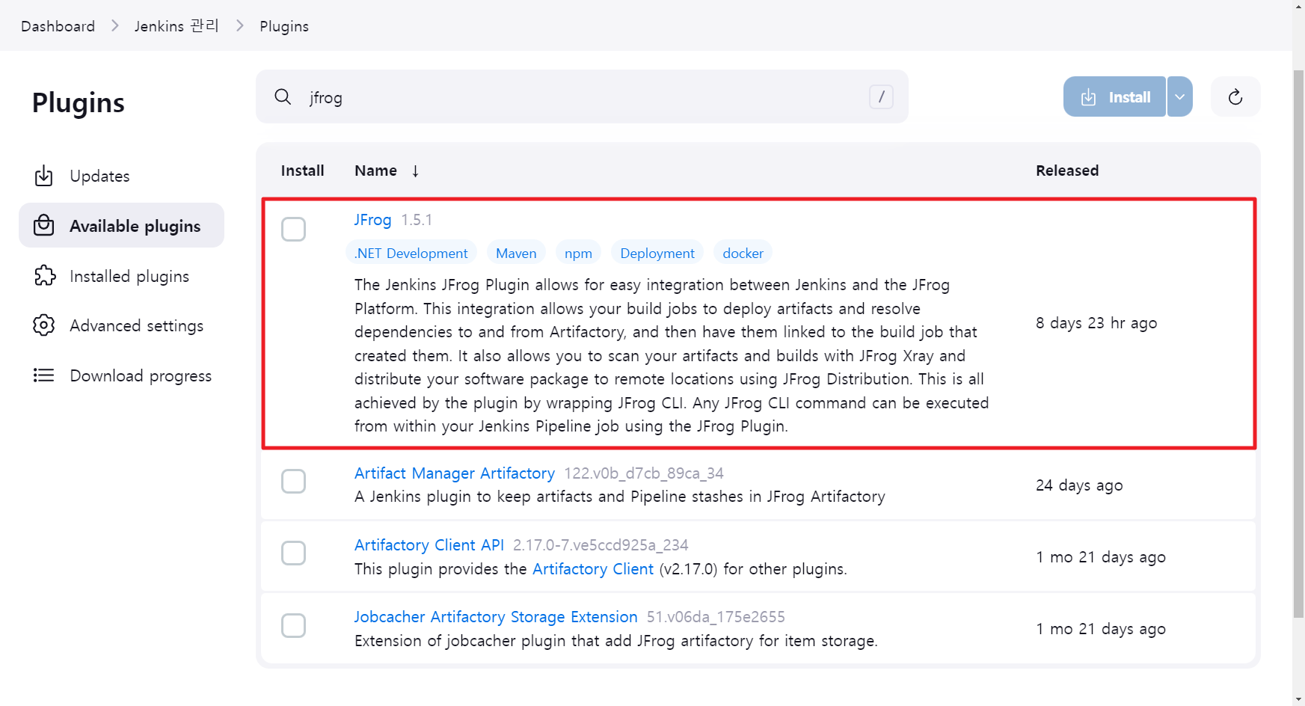
Task: Open Jobcacher Artifactory Storage Extension link
Action: click(x=496, y=617)
